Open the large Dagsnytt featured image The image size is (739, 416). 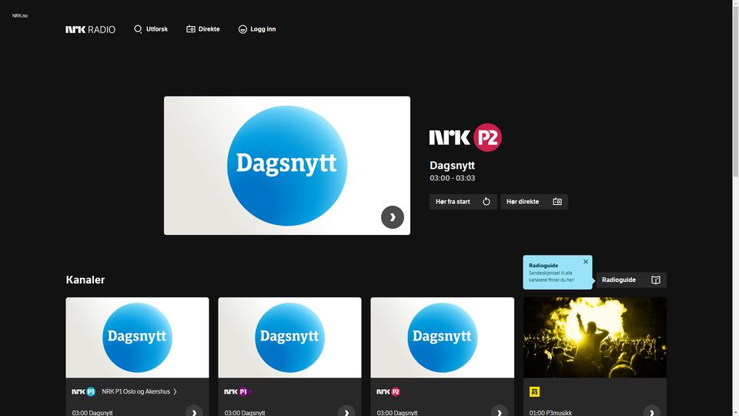(x=287, y=166)
